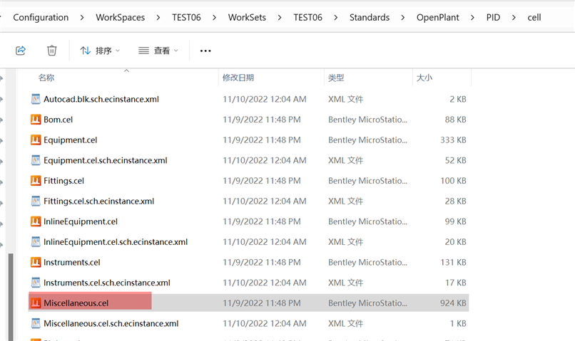Viewport: 575px width, 341px height.
Task: Click the Equipment.cel file icon
Action: (x=36, y=140)
